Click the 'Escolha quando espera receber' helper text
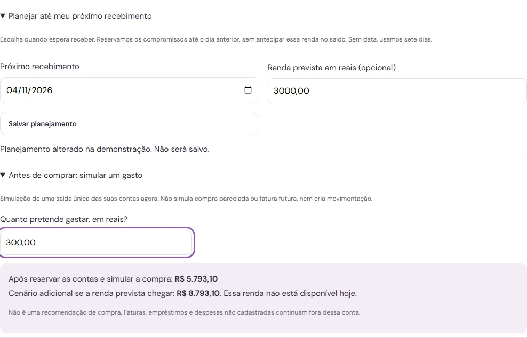The width and height of the screenshot is (527, 338). (x=216, y=39)
